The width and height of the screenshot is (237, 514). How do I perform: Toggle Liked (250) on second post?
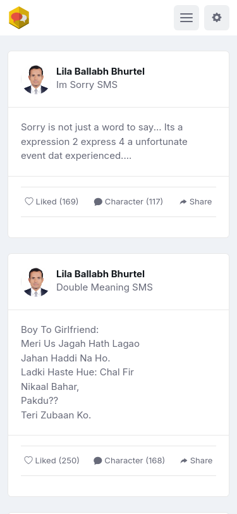[x=52, y=461]
